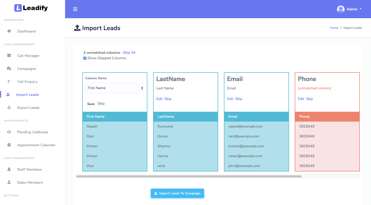This screenshot has width=371, height=205.
Task: Click the horizontal scrollbar under columns
Action: (189, 176)
